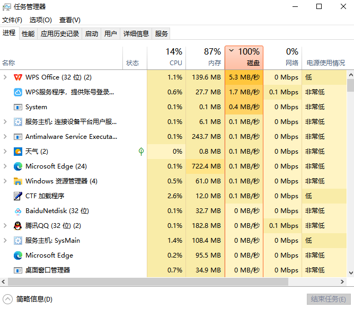The height and width of the screenshot is (309, 354).
Task: Select the 1.7 MB/秒 disk value
Action: click(x=244, y=92)
